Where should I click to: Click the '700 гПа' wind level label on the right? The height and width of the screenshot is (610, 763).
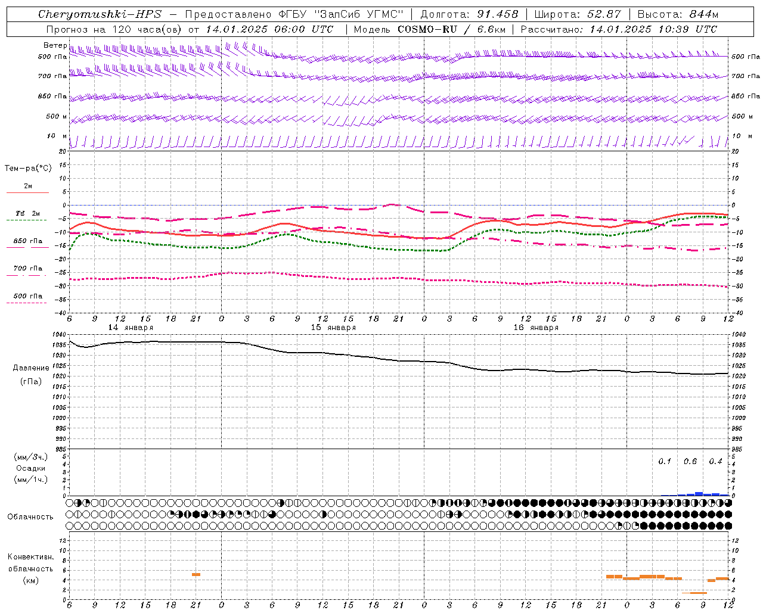click(x=746, y=76)
